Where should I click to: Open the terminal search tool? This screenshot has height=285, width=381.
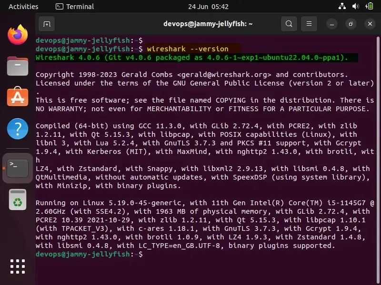pyautogui.click(x=289, y=24)
